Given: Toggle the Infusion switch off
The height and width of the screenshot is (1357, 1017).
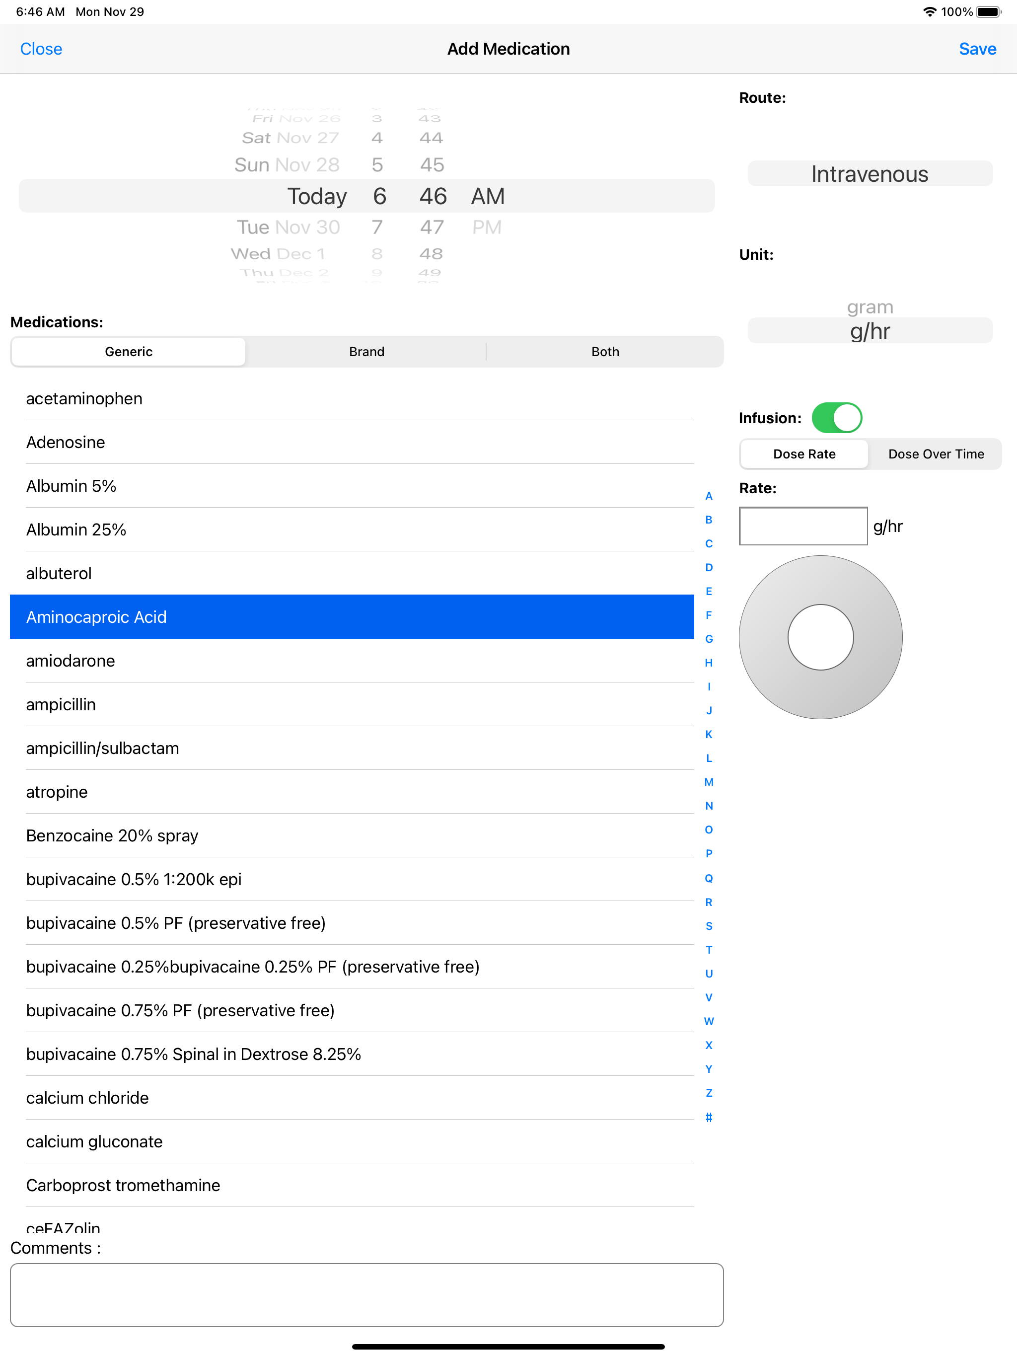Looking at the screenshot, I should [837, 418].
